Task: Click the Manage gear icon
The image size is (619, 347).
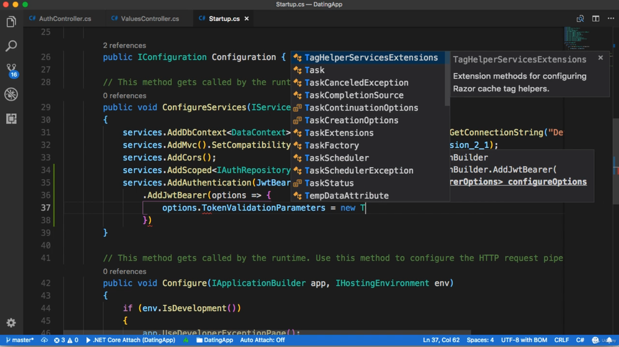Action: [x=11, y=323]
